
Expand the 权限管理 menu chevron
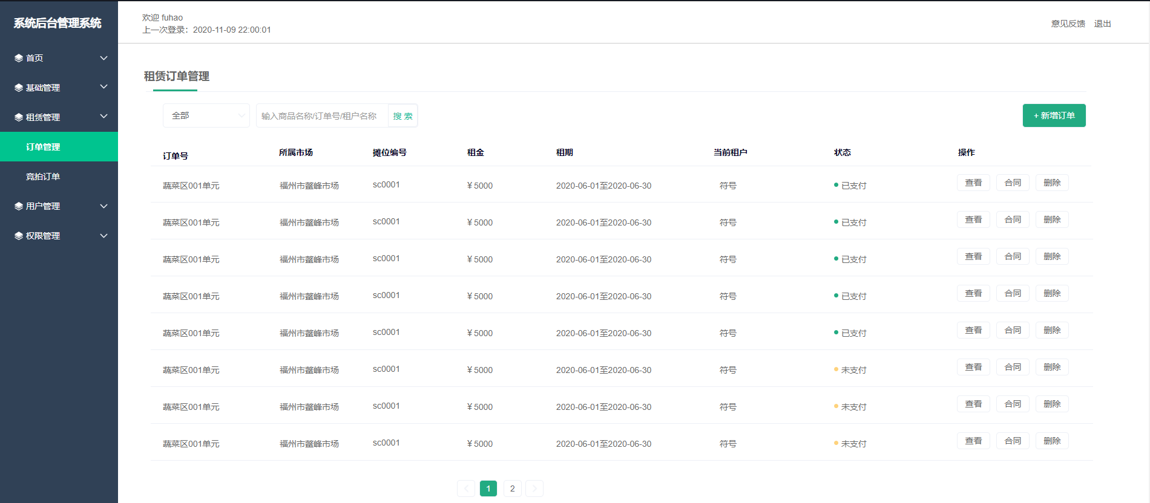tap(103, 236)
